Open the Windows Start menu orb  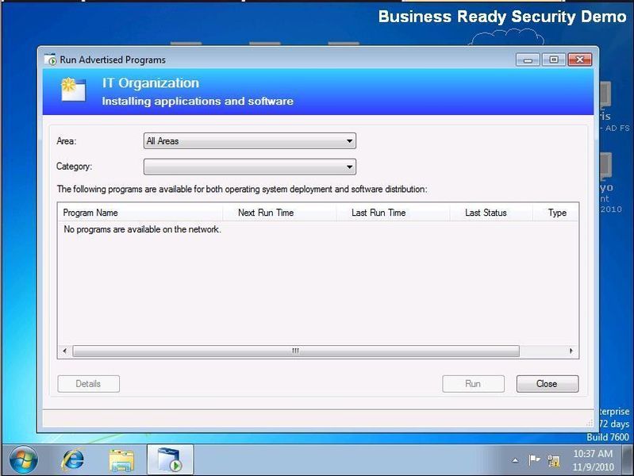click(24, 460)
